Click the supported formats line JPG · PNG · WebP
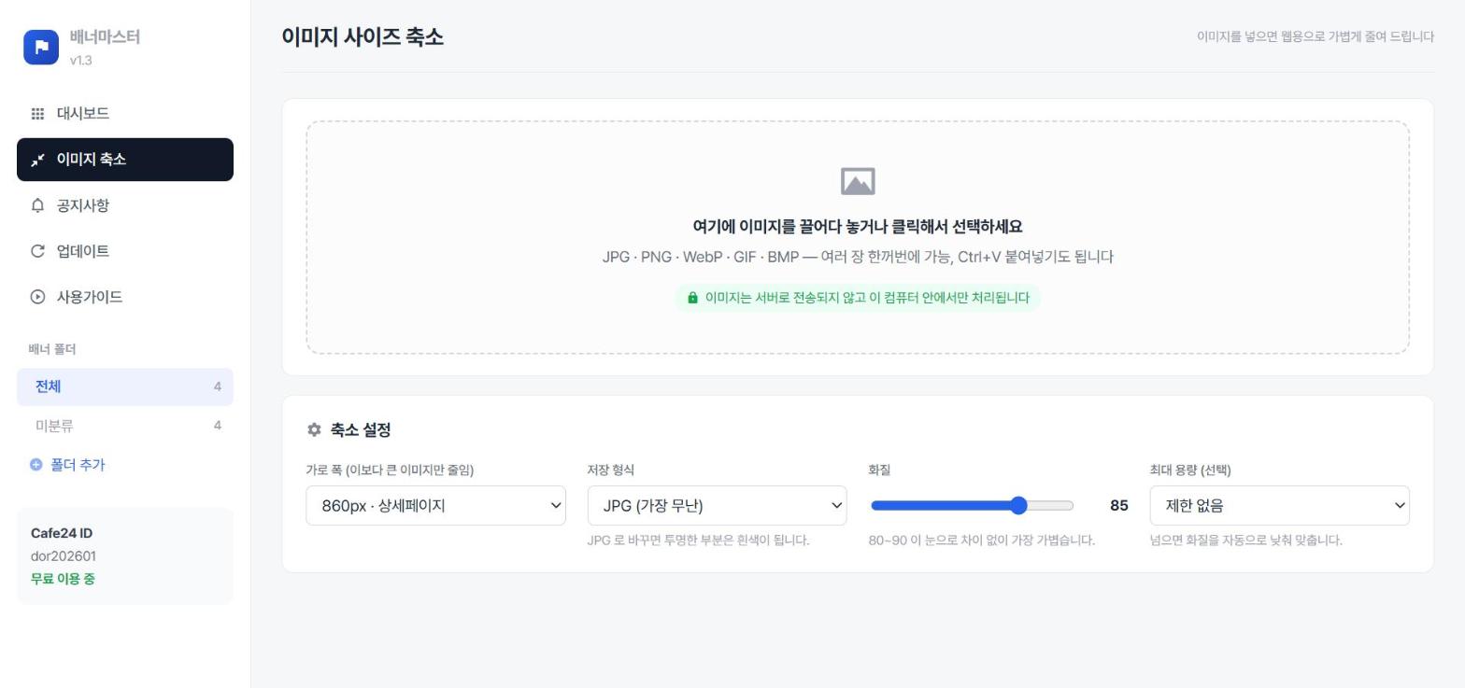Screen dimensions: 1465x688 858,257
